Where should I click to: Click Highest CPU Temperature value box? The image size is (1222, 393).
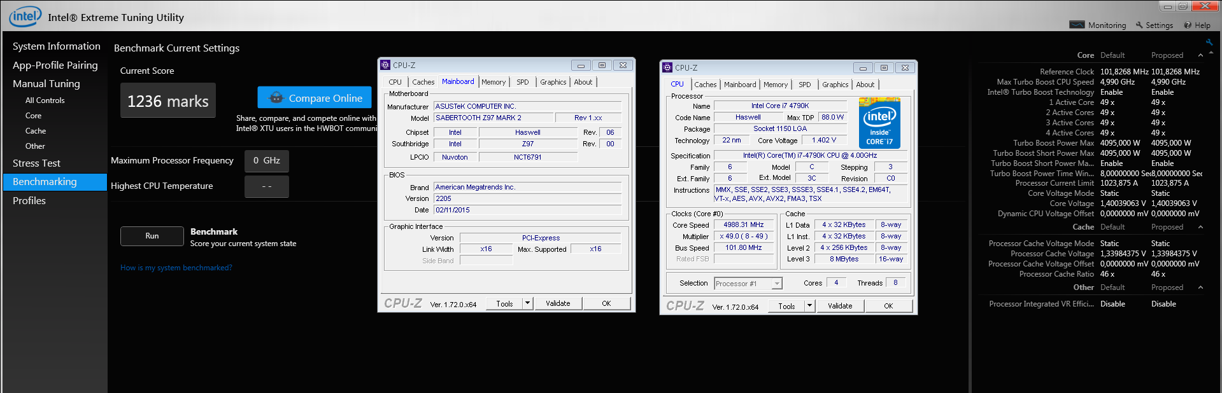267,186
